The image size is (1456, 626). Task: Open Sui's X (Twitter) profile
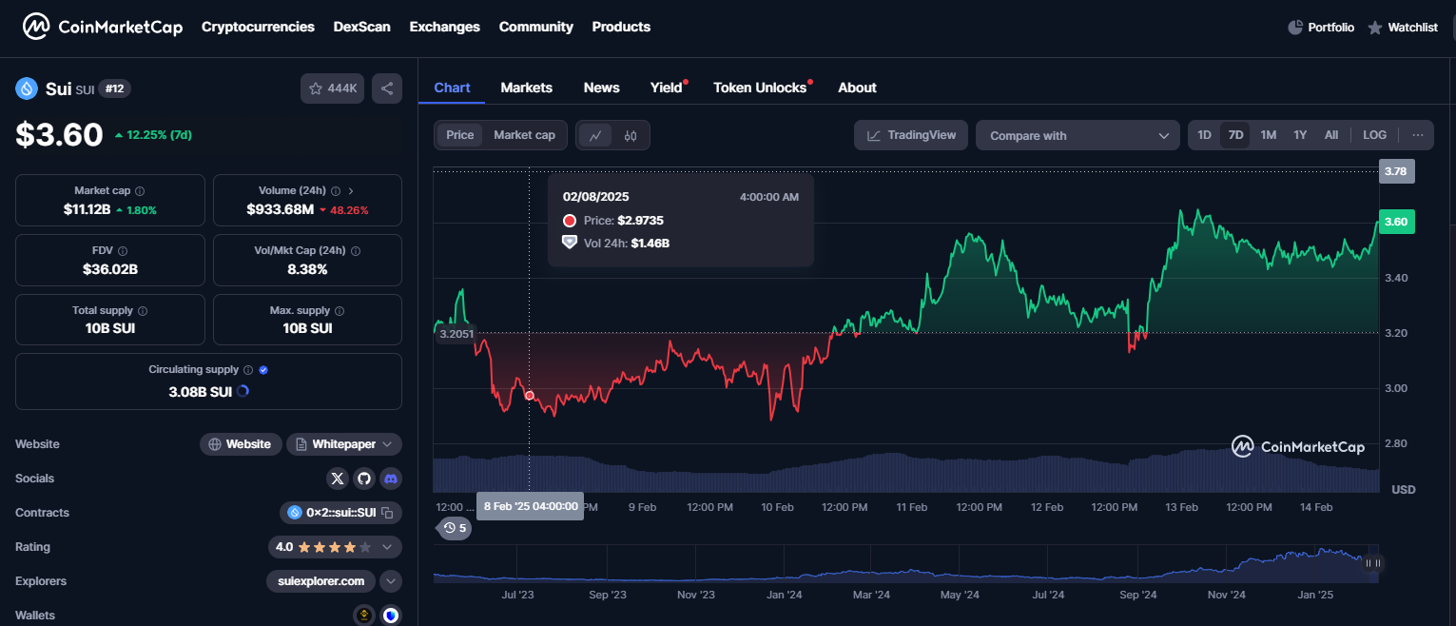[x=338, y=479]
